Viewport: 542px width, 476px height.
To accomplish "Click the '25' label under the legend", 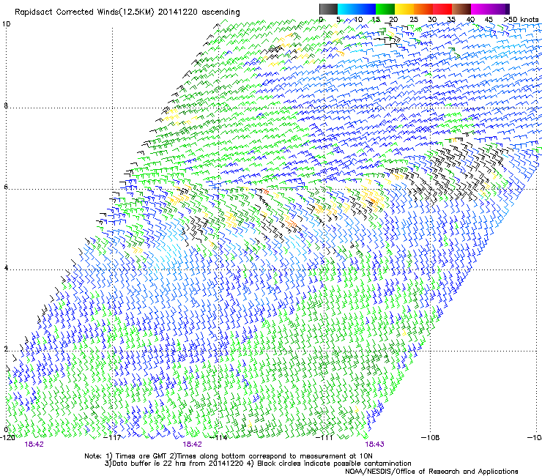I will tap(414, 20).
